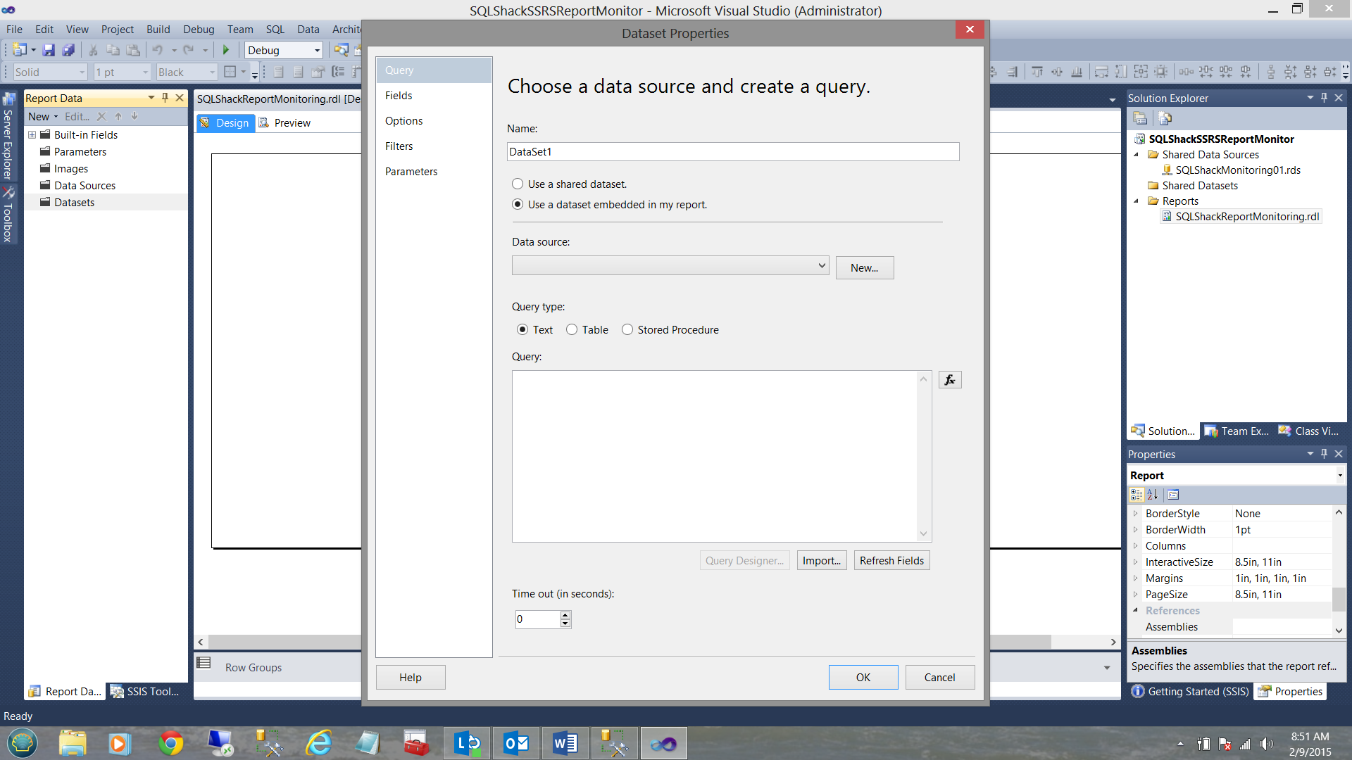Click Categorized view icon in Properties panel

pyautogui.click(x=1137, y=495)
